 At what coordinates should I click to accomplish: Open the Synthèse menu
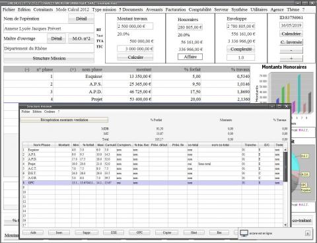tap(239, 10)
